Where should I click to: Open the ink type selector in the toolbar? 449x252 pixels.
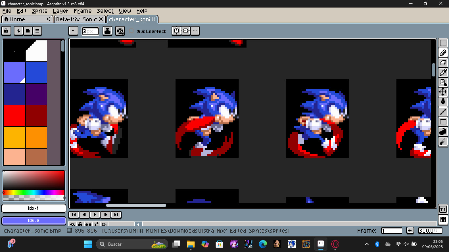[107, 31]
